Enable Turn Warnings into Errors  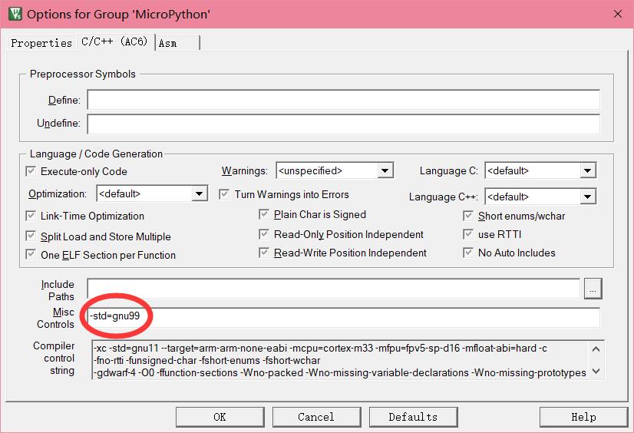click(225, 194)
